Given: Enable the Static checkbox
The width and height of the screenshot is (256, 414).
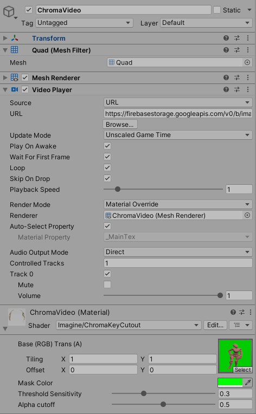Looking at the screenshot, I should [217, 10].
